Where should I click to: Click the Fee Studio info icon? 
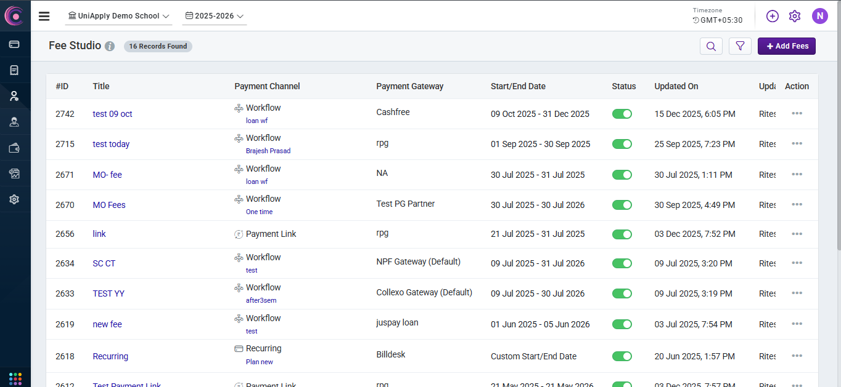(110, 46)
